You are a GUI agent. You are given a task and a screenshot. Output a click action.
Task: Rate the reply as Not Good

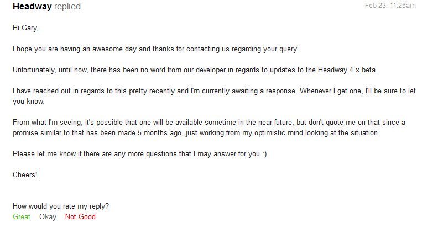pyautogui.click(x=80, y=217)
